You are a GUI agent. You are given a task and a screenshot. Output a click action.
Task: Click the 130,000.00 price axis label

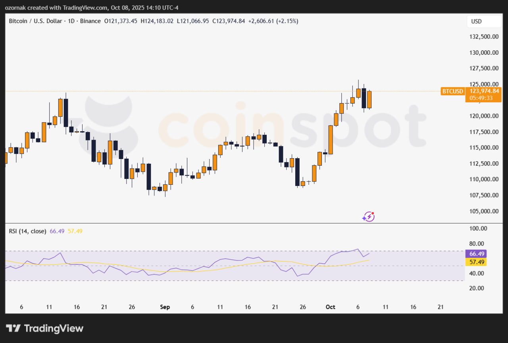pyautogui.click(x=483, y=52)
